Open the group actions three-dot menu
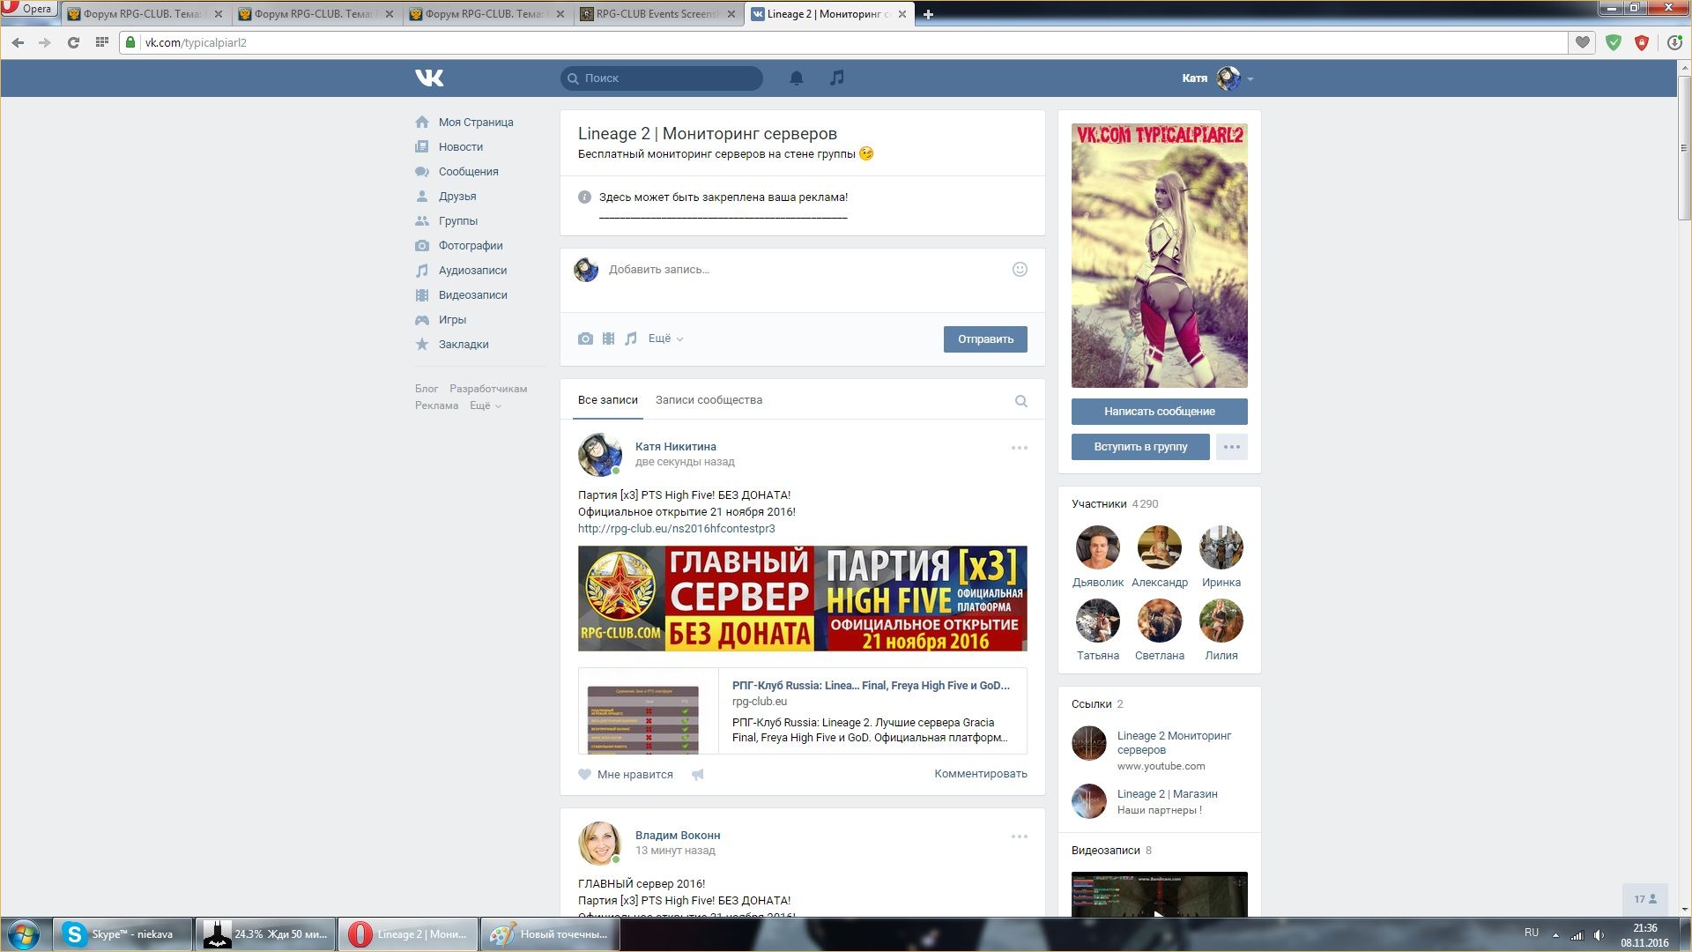 [1231, 447]
